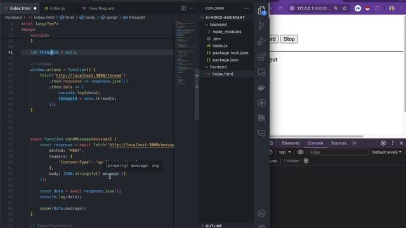Open the Elements DevTools tab
This screenshot has width=406, height=228.
click(291, 143)
